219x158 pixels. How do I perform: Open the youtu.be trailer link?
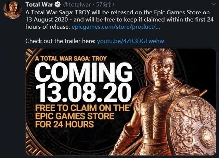pyautogui.click(x=130, y=41)
